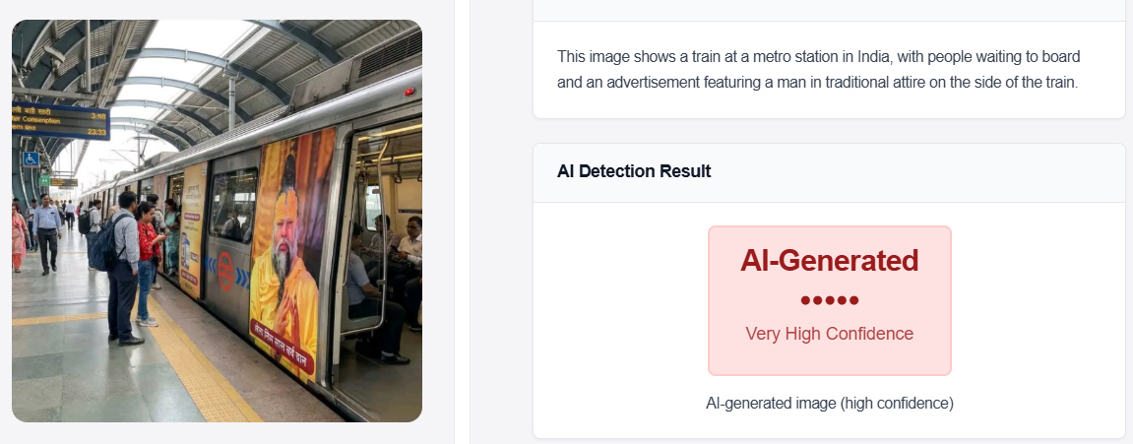Image resolution: width=1133 pixels, height=444 pixels.
Task: Click the bearded man advertisement on train
Action: (283, 246)
